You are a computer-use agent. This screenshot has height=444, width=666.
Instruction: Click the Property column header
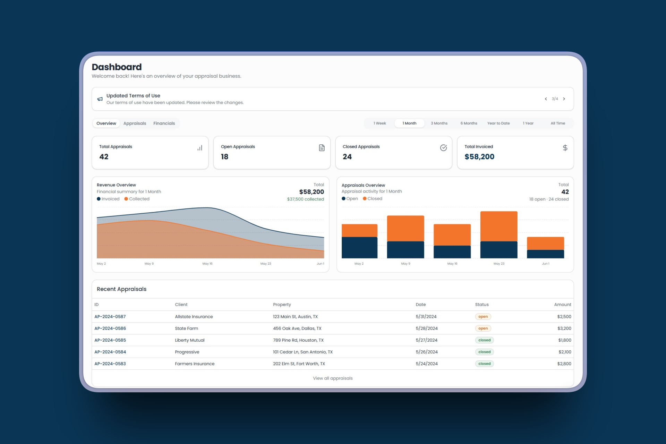(282, 304)
